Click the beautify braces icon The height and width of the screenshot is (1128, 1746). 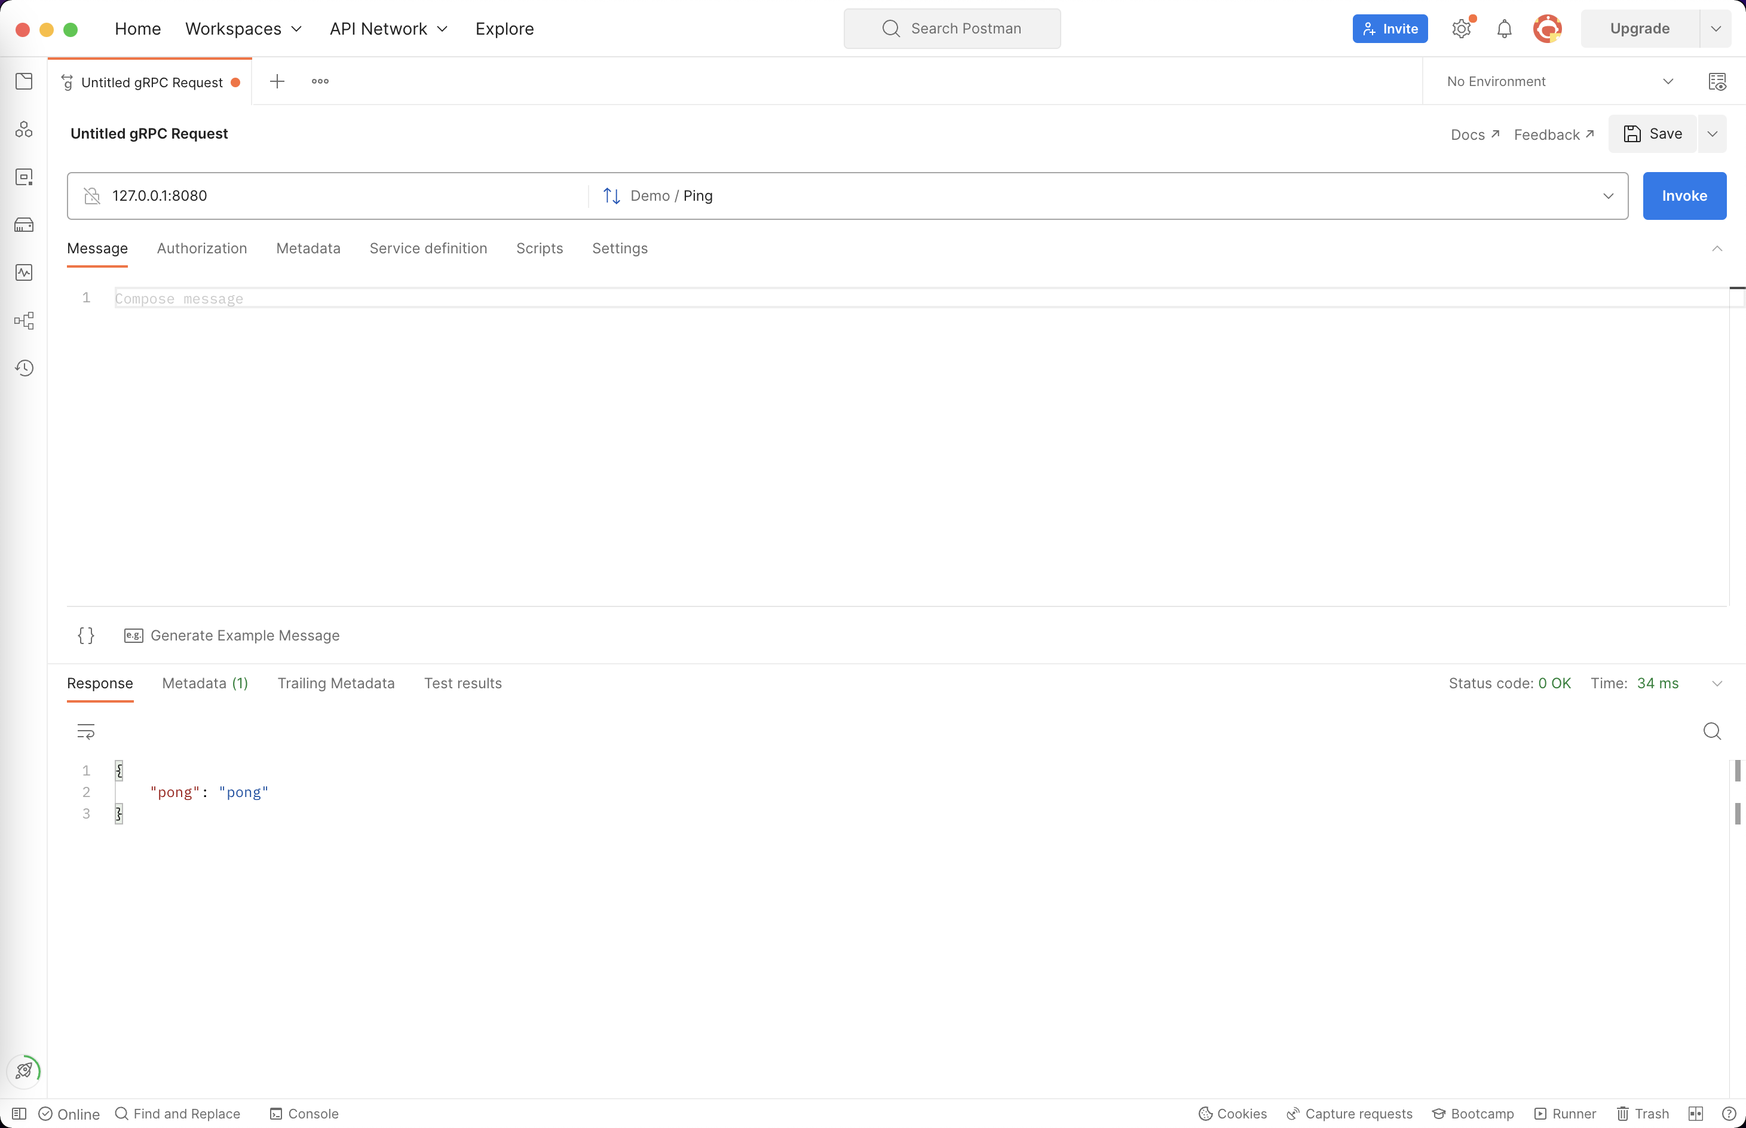[x=85, y=635]
